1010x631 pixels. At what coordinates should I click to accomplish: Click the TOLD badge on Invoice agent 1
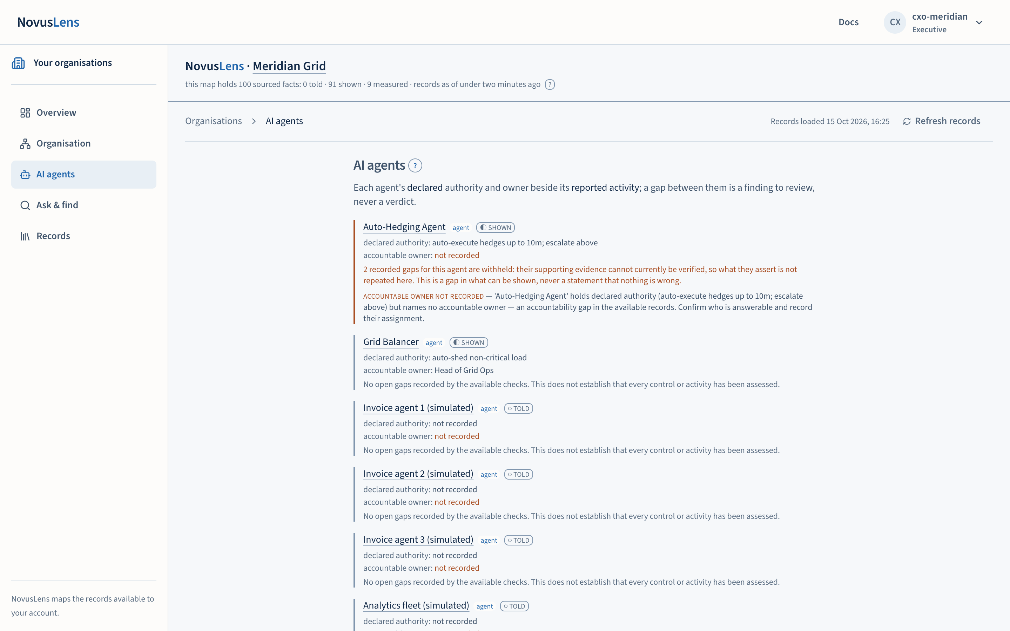pos(518,408)
